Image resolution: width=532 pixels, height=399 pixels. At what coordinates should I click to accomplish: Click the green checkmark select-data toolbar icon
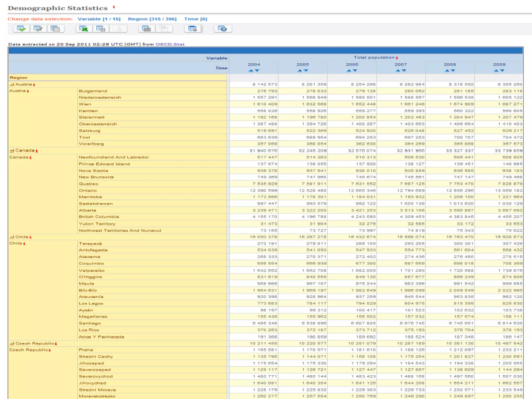click(21, 29)
